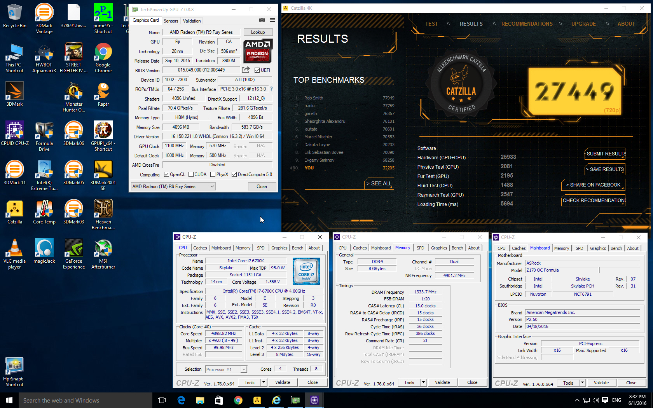Click SHARE ON FACEBOOK button
Image resolution: width=653 pixels, height=408 pixels.
[x=593, y=185]
